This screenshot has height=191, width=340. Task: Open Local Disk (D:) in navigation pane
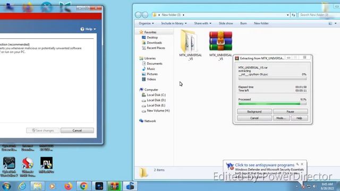click(x=156, y=100)
